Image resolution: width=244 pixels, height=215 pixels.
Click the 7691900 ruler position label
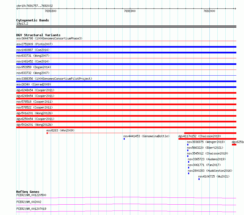[130, 11]
